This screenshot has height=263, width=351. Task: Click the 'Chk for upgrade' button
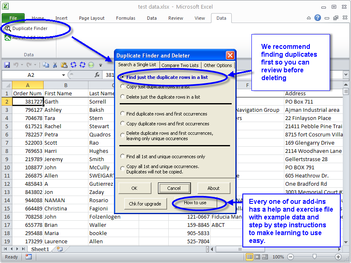point(145,203)
